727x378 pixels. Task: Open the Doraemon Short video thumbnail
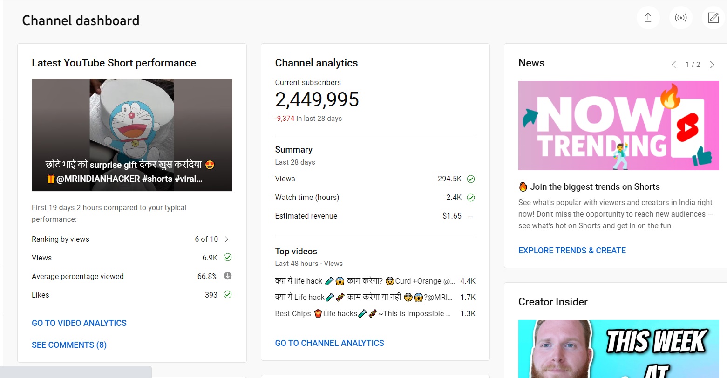[x=132, y=135]
